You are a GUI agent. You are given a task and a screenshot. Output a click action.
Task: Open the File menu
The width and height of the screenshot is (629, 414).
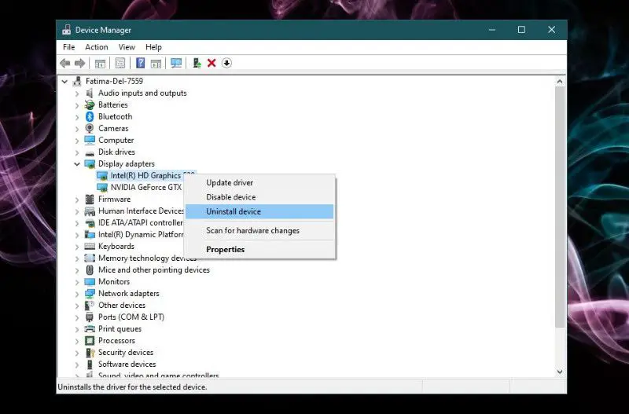69,47
